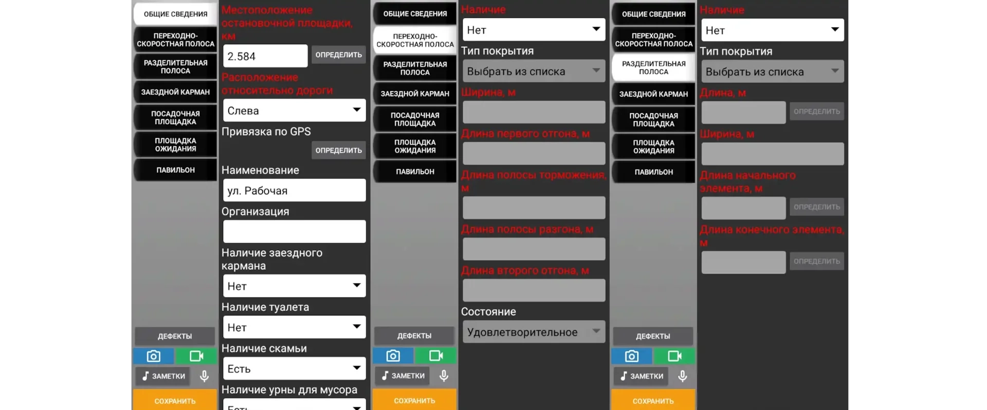987x410 pixels.
Task: Expand the 'Наличие туалета' dropdown
Action: (x=294, y=327)
